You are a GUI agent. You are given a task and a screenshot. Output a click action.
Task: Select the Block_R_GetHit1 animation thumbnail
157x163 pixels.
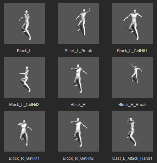pyautogui.click(x=24, y=131)
